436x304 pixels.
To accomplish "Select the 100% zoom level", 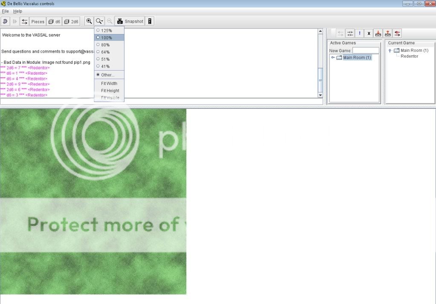I will click(x=109, y=38).
